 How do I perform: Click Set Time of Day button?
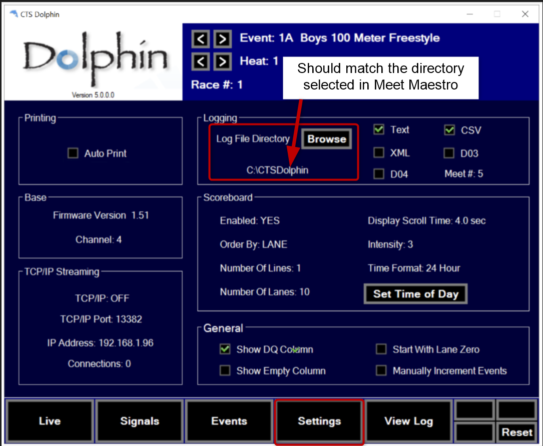(415, 294)
